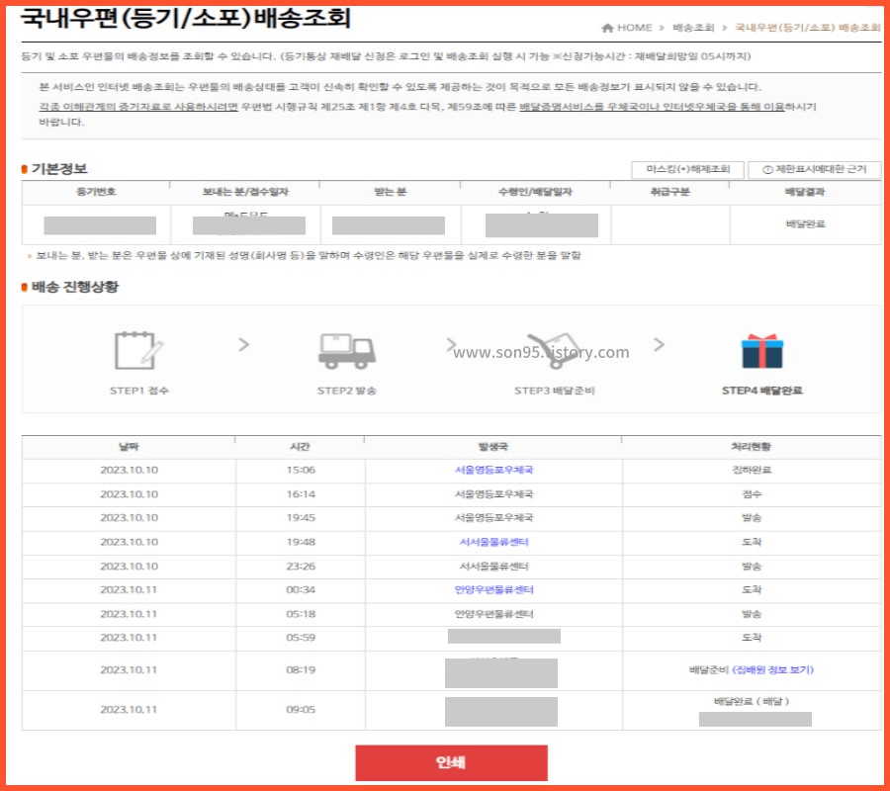Click the 날짜 column header
The image size is (890, 791).
(x=129, y=447)
